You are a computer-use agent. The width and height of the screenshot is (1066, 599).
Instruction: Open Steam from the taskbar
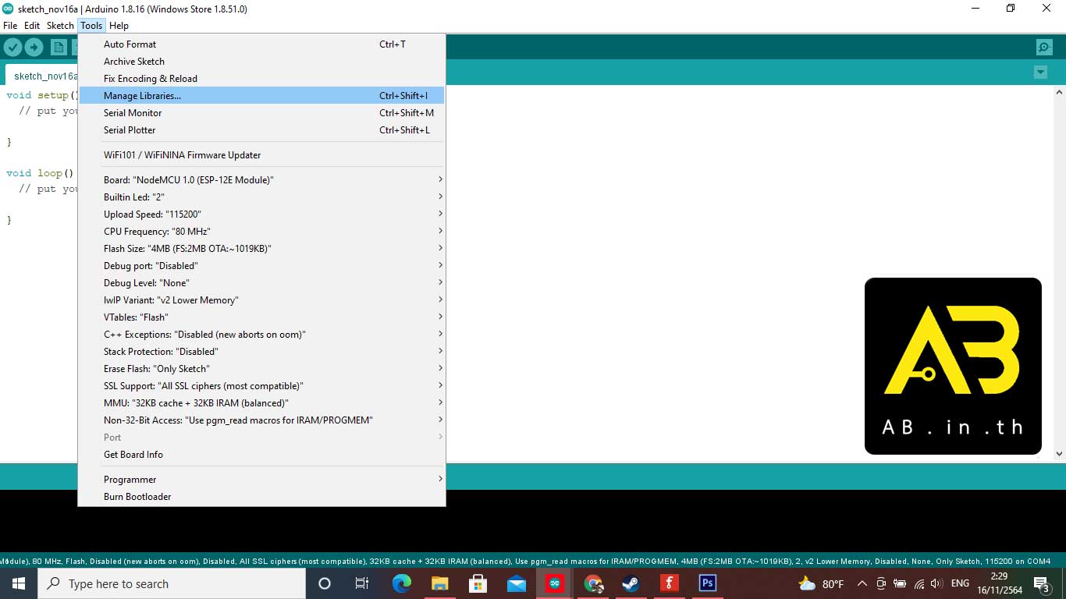click(631, 583)
